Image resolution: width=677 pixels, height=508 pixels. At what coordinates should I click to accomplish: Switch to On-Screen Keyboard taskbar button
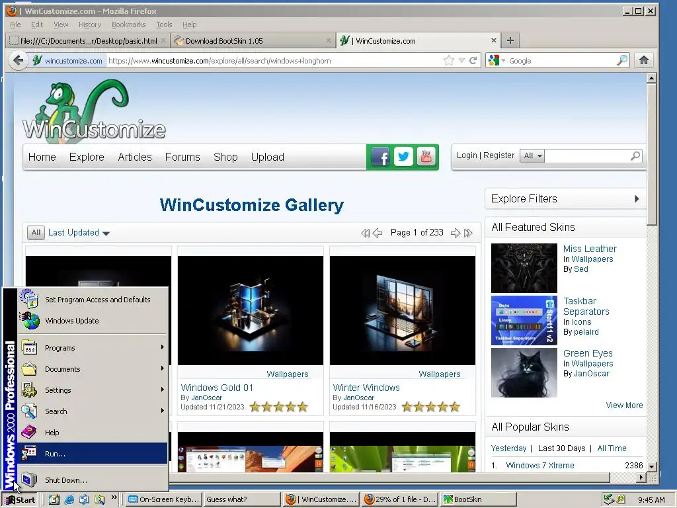coord(163,500)
